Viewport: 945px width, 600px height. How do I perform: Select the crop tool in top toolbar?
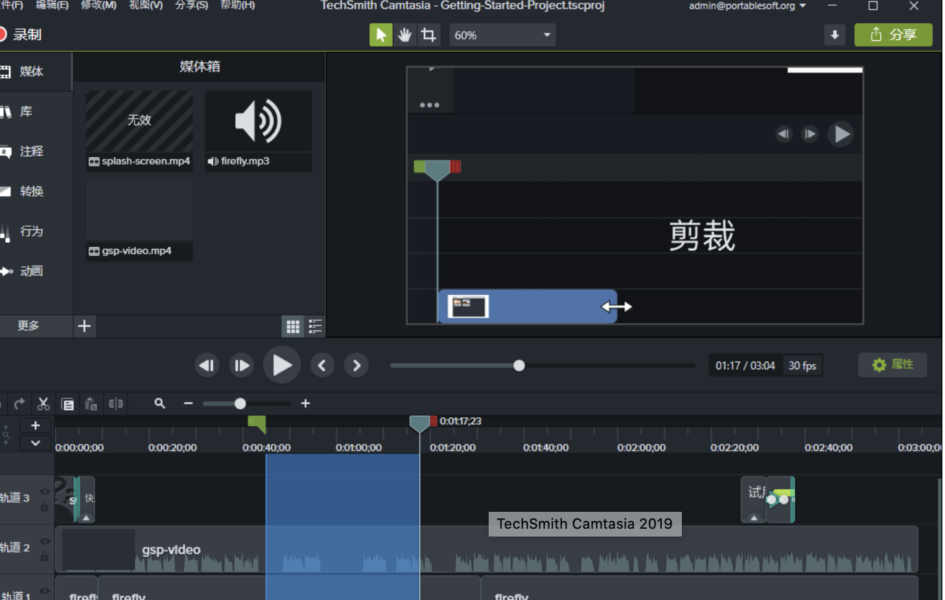428,35
